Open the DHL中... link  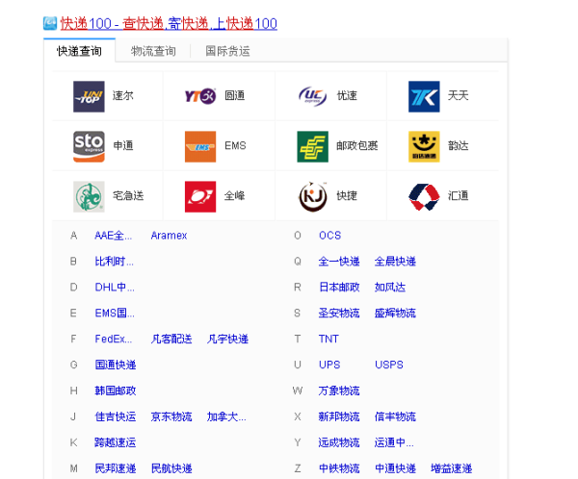(x=115, y=288)
